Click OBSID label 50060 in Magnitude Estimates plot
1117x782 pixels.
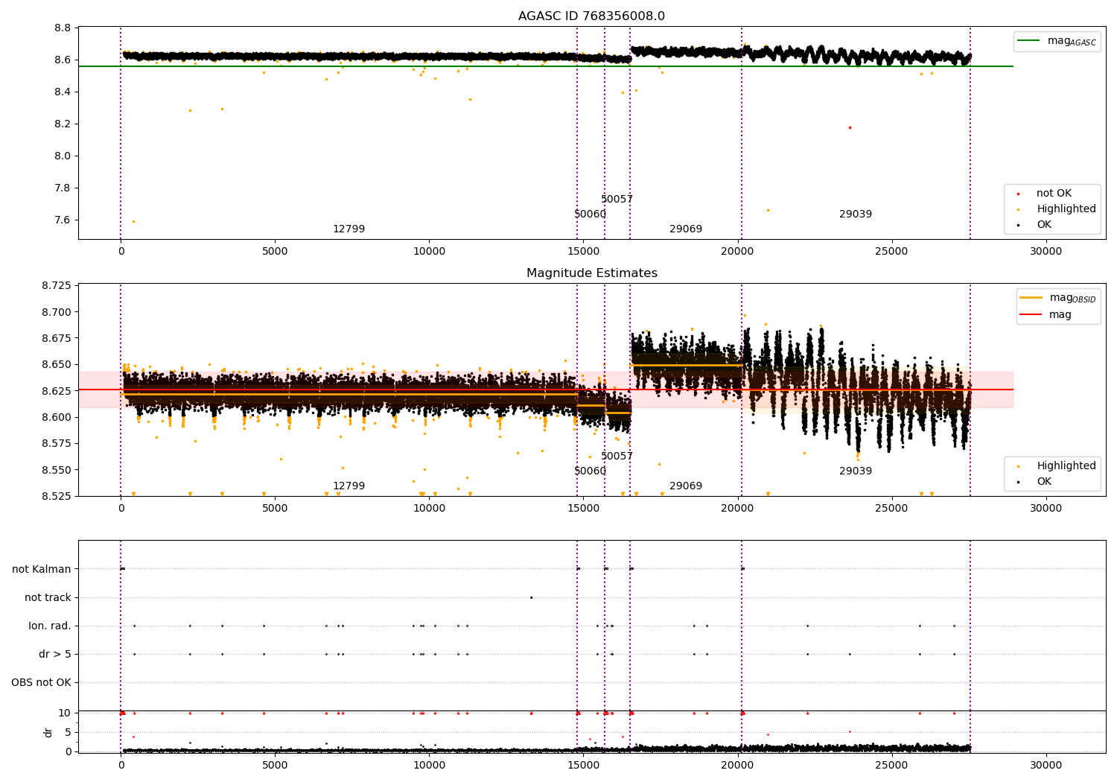590,471
